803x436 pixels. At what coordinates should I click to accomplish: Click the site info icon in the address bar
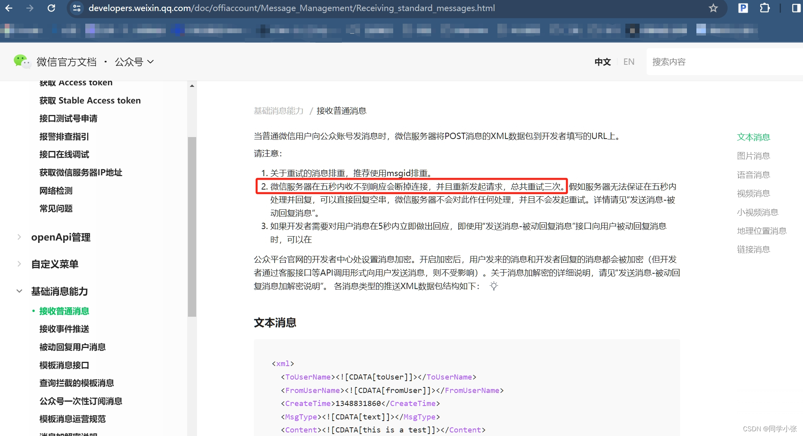click(77, 8)
